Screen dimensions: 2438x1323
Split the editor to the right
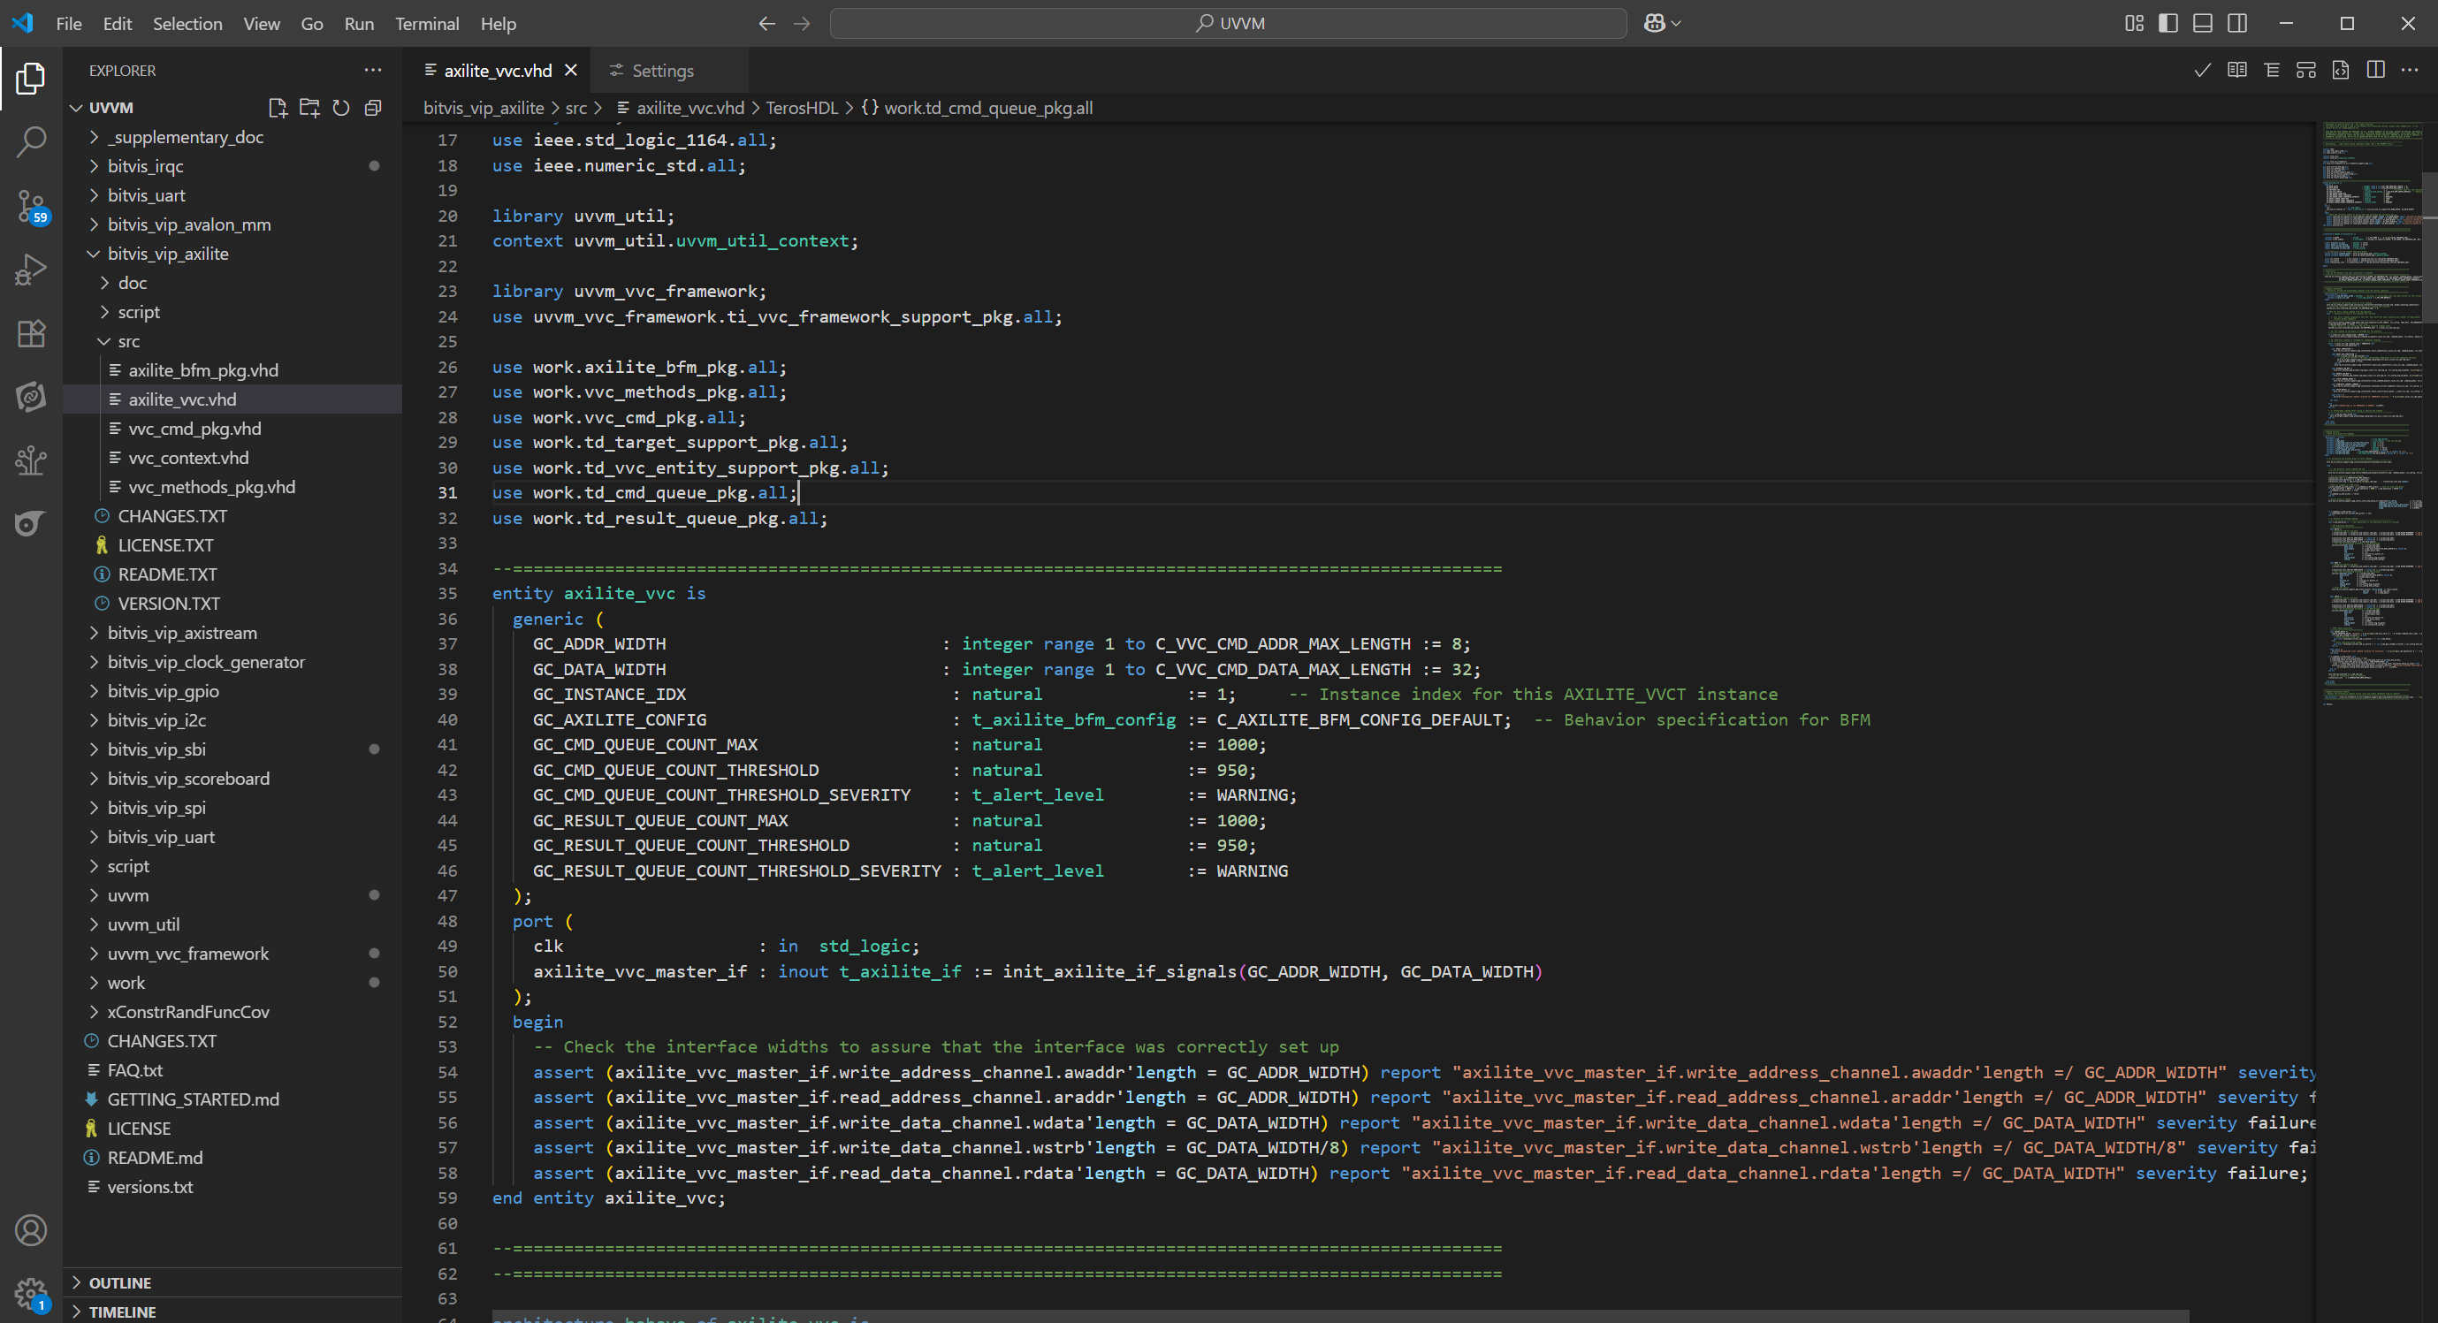2374,70
